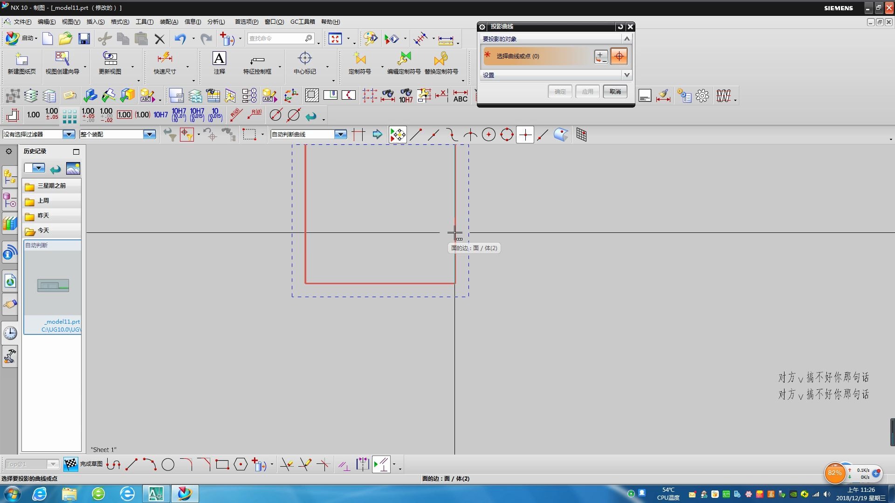Select the 快速尺寸 rapid dimension tool
The width and height of the screenshot is (895, 503).
pos(165,63)
